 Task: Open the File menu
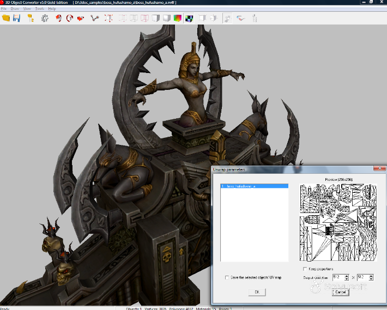[x=4, y=8]
